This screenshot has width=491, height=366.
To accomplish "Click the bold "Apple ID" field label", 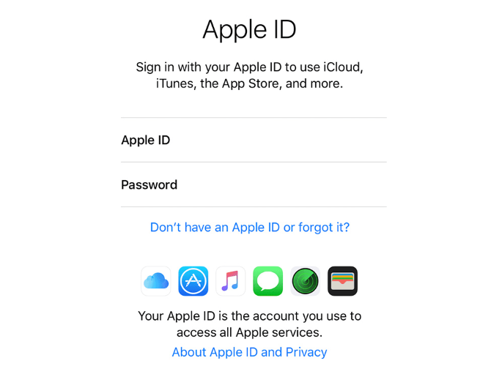I will click(x=146, y=140).
